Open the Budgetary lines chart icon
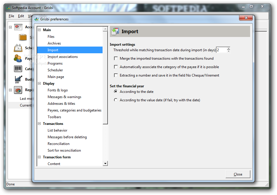 [18, 79]
